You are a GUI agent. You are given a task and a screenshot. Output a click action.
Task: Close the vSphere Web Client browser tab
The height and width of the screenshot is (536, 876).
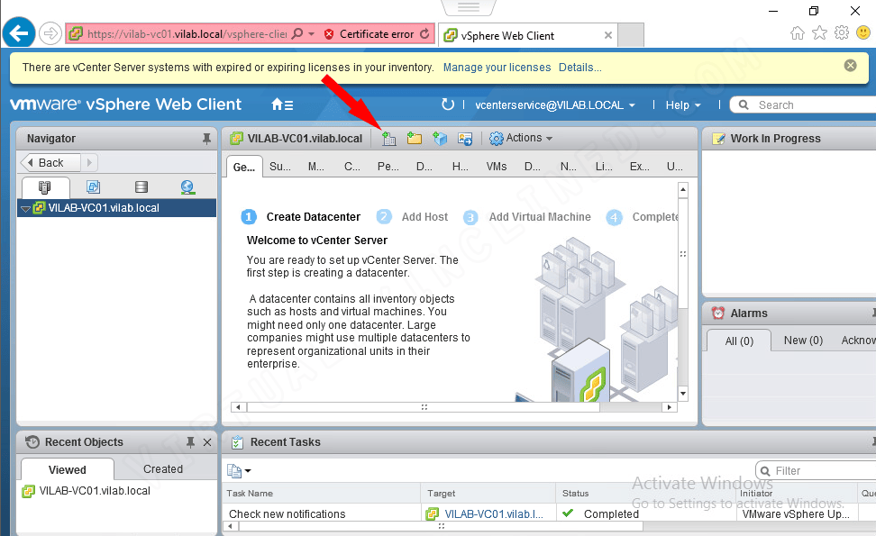607,35
